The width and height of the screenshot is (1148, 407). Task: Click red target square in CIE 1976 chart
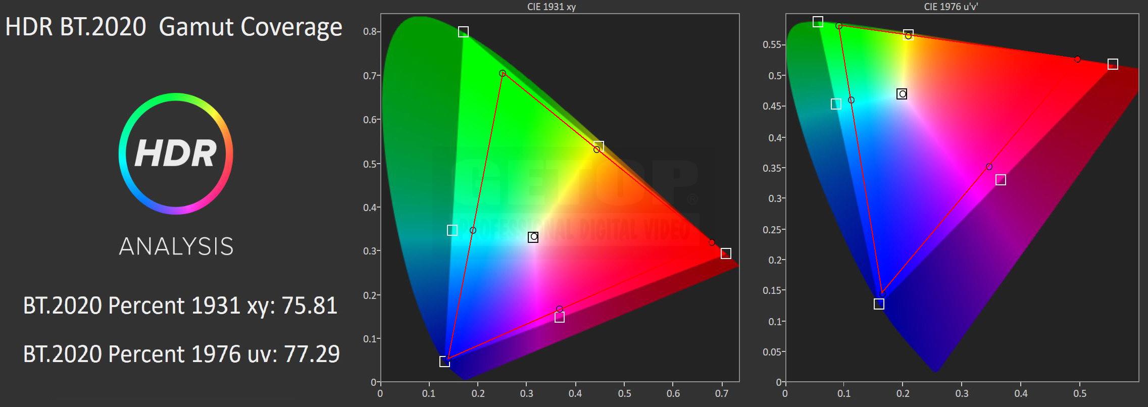[1113, 64]
